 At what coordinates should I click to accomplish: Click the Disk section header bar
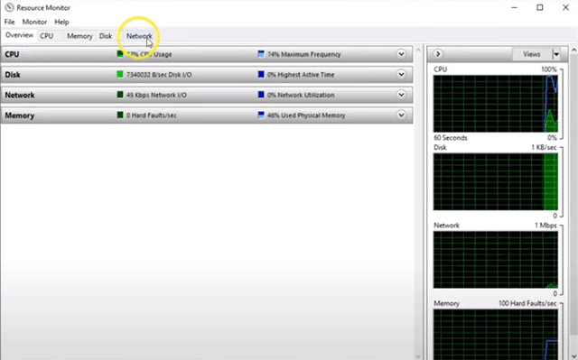point(207,74)
